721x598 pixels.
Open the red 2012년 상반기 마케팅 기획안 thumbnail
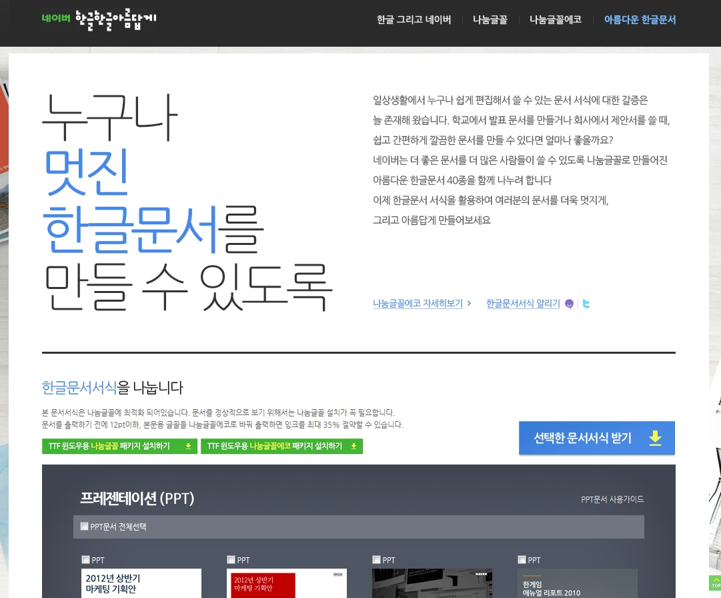pos(287,583)
